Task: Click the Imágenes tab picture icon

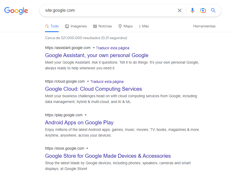Action: (x=67, y=26)
